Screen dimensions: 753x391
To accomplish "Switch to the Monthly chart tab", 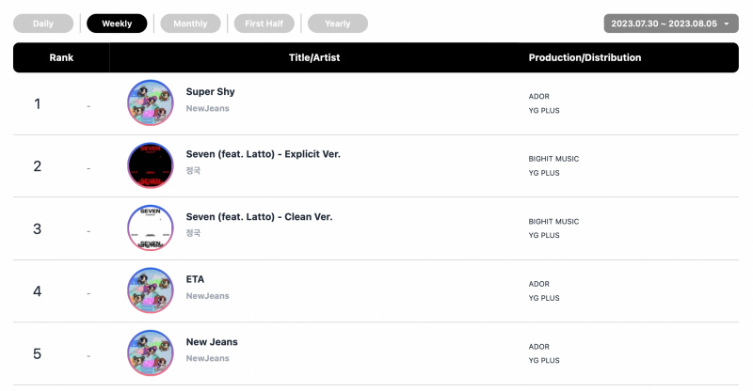I will [191, 23].
